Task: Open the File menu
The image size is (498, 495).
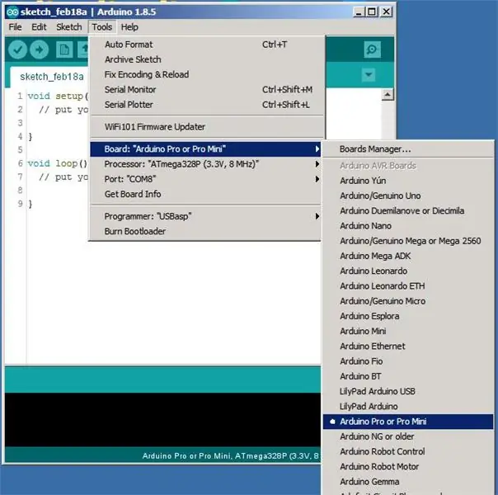Action: (15, 27)
